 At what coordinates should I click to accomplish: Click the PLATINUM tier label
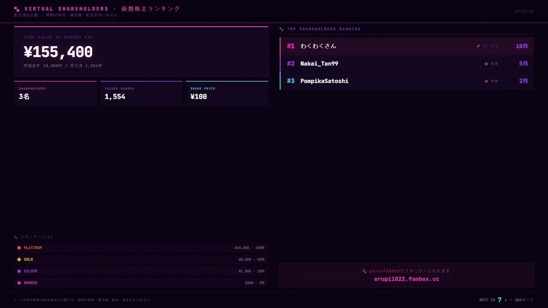click(33, 248)
